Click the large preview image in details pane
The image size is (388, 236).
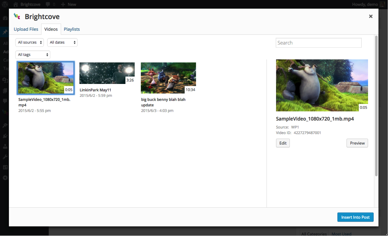coord(322,85)
